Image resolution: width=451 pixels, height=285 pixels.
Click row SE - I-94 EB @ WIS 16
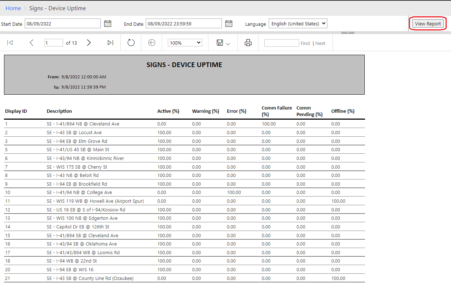185,270
